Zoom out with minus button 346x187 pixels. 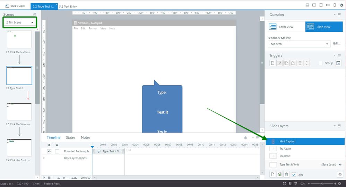click(x=309, y=184)
